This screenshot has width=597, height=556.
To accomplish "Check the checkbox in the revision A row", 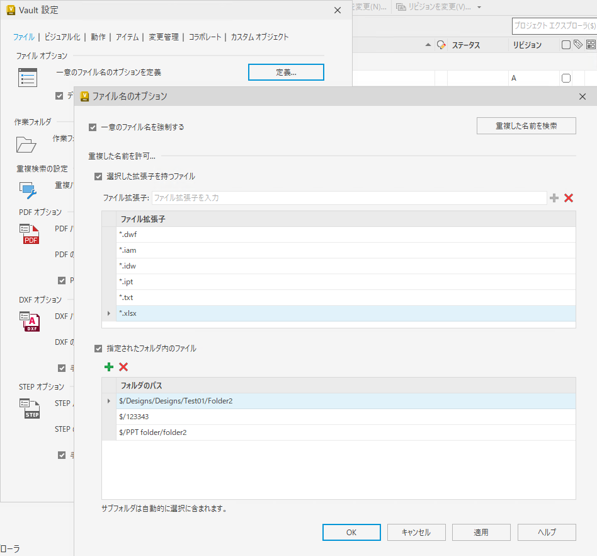I will [x=566, y=78].
